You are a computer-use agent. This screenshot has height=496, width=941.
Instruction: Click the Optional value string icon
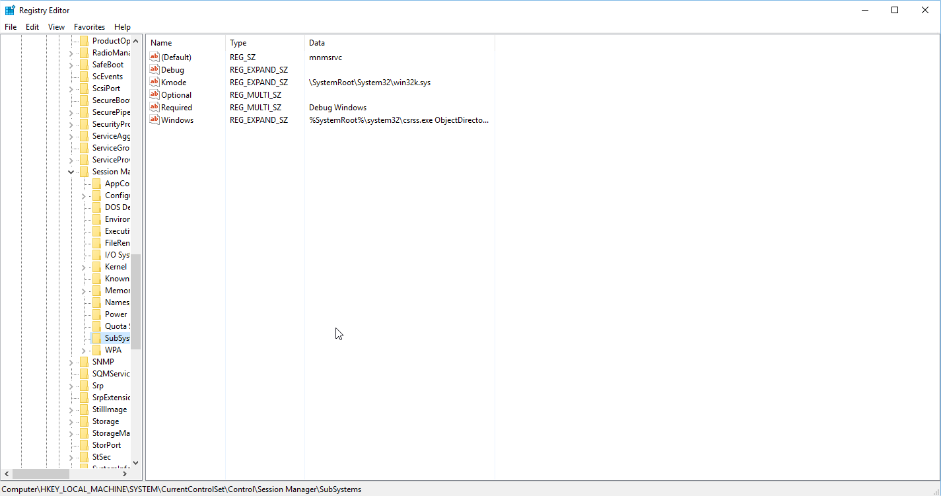pyautogui.click(x=155, y=94)
